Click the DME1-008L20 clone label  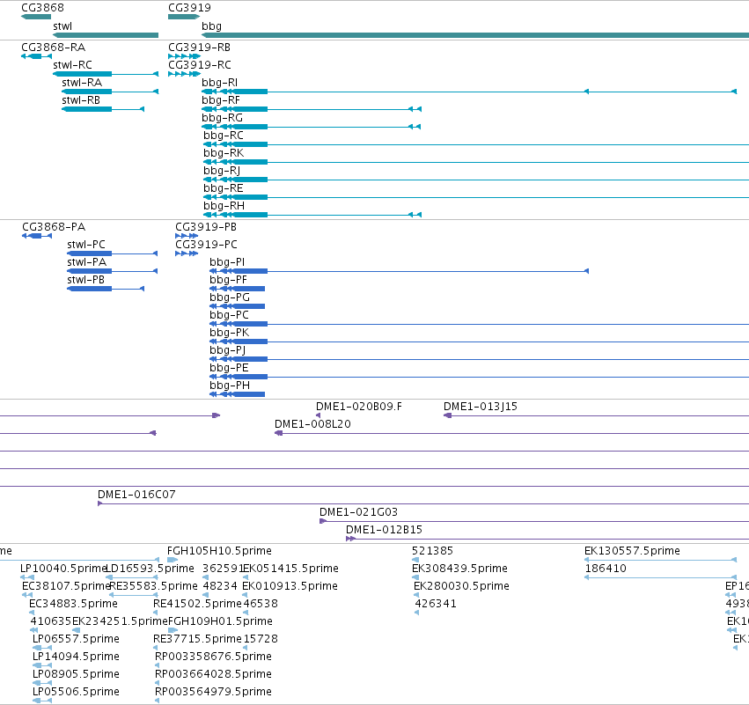point(312,424)
